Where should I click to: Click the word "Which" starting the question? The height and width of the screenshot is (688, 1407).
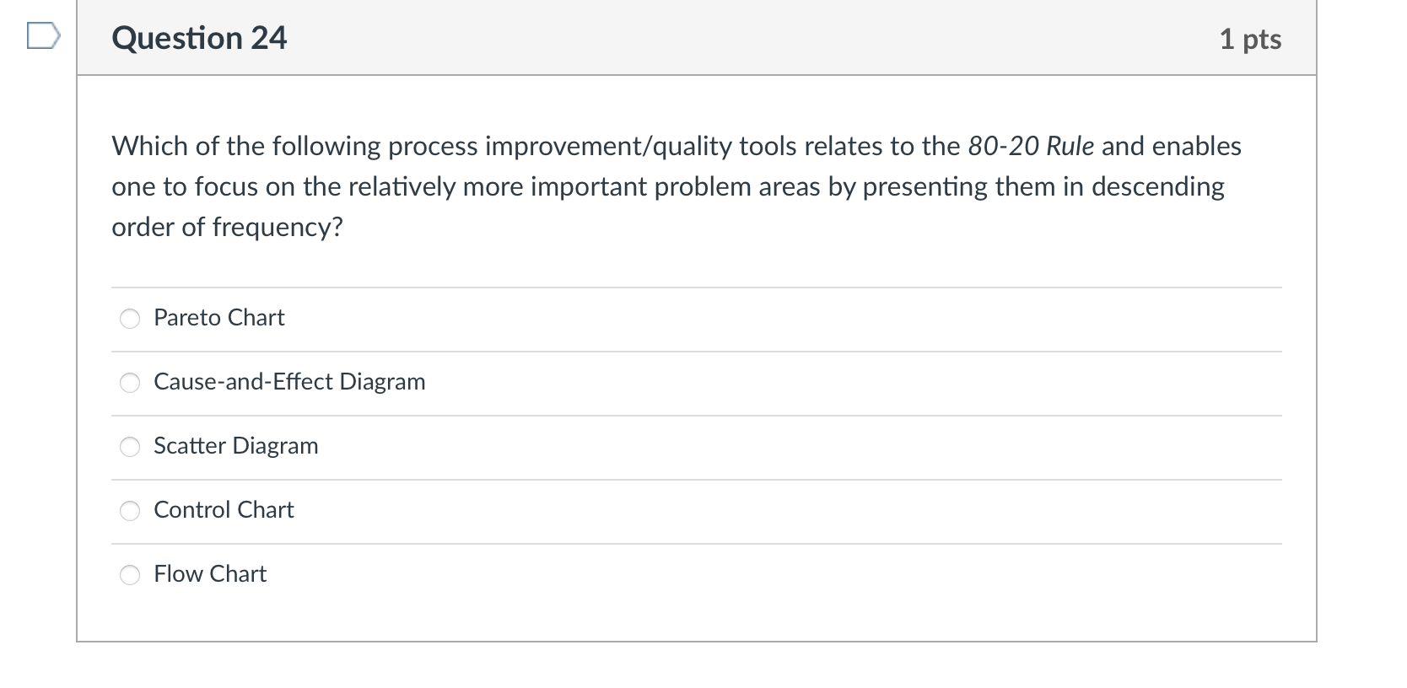150,147
